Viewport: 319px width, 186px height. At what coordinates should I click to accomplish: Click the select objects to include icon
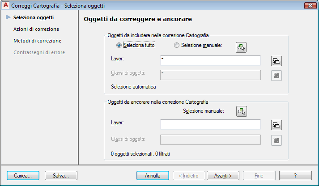[241, 47]
